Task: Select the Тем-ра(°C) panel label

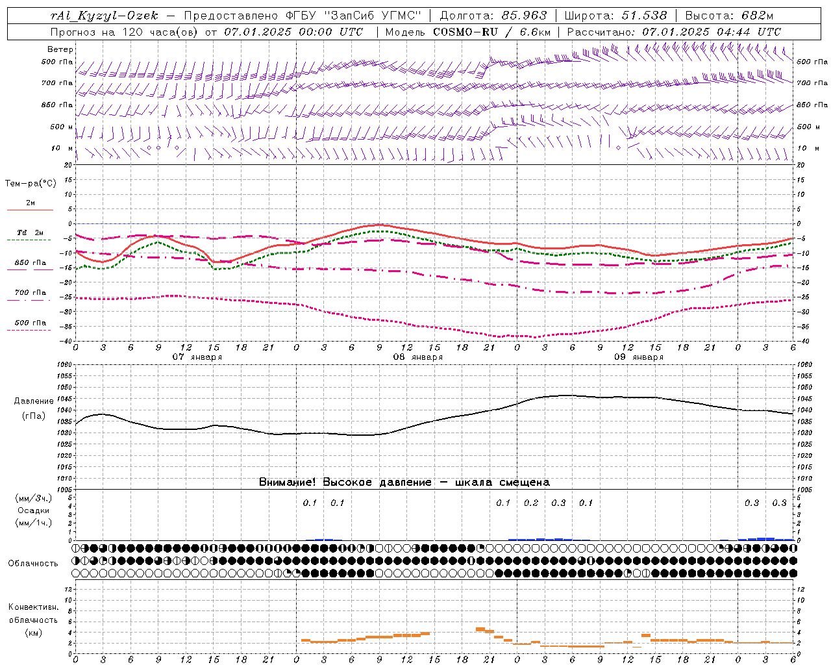Action: [x=31, y=184]
